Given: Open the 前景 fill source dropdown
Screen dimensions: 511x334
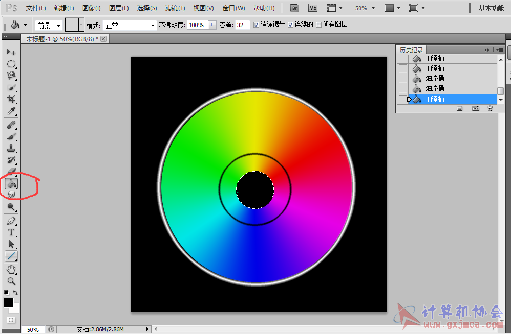Looking at the screenshot, I should tap(49, 25).
